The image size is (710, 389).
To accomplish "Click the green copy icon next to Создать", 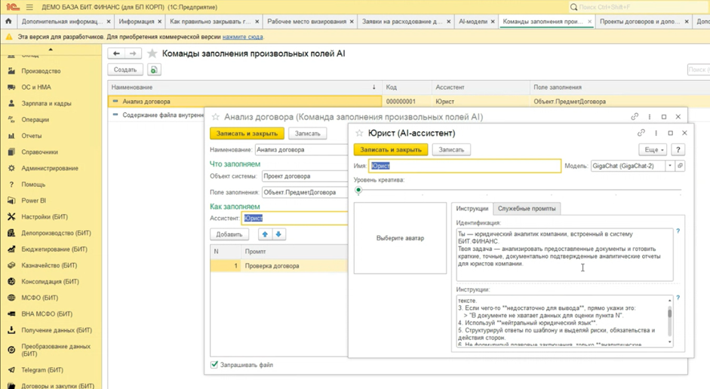I will pos(154,69).
